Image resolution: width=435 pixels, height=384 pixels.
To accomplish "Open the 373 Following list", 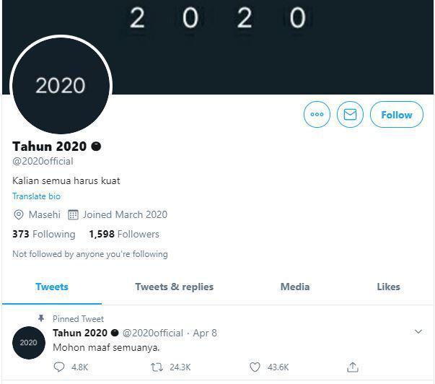I will pyautogui.click(x=44, y=234).
